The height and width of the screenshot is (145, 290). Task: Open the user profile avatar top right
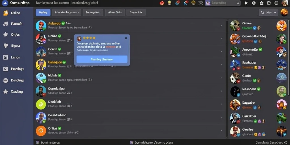pyautogui.click(x=285, y=3)
